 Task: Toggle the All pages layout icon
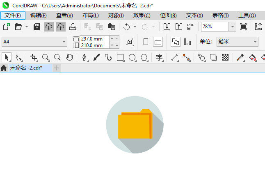[176, 42]
